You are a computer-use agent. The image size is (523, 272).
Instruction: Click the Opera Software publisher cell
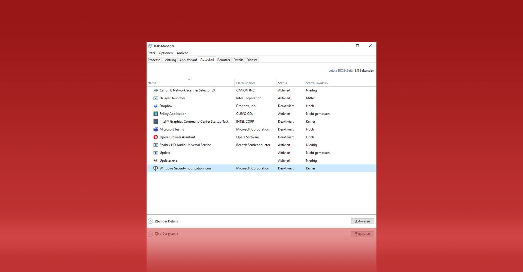click(248, 137)
